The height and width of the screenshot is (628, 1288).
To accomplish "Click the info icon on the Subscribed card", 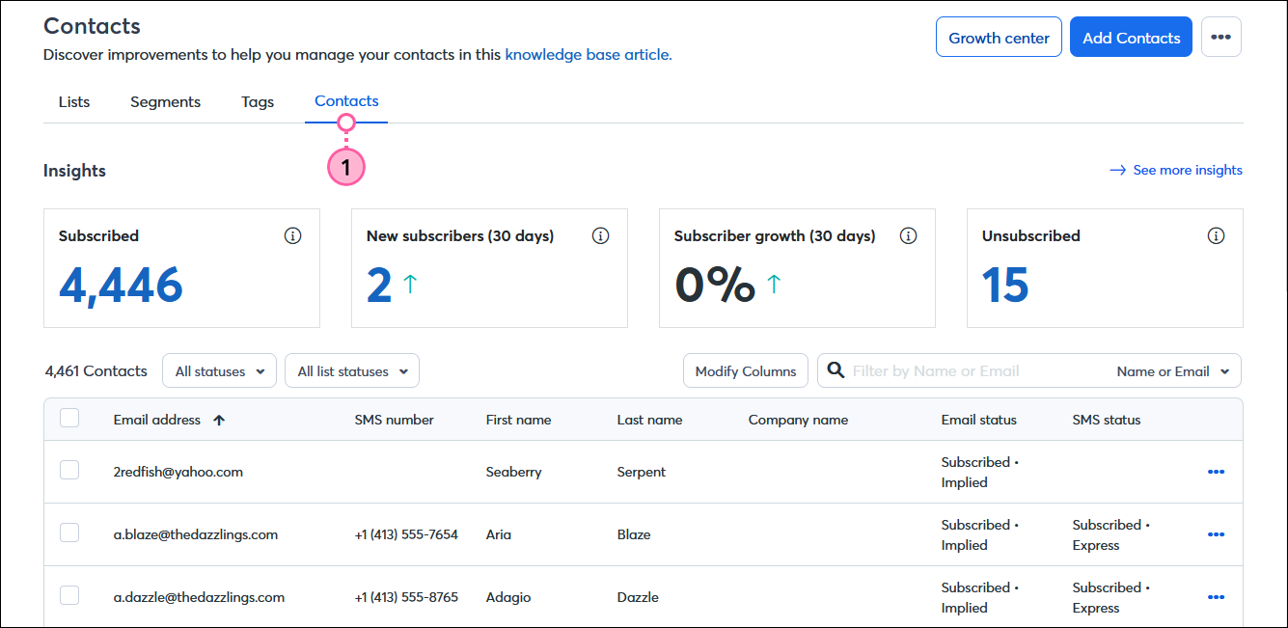I will click(x=293, y=235).
